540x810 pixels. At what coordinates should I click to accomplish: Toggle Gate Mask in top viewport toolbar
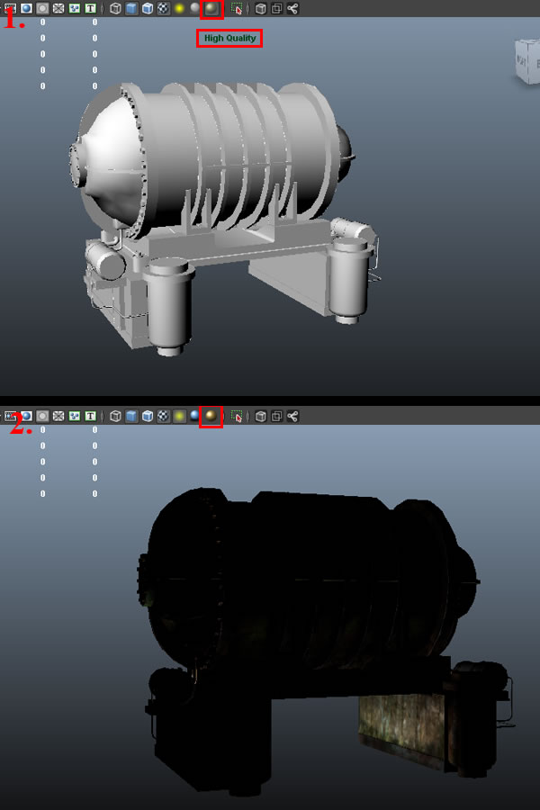(x=42, y=8)
